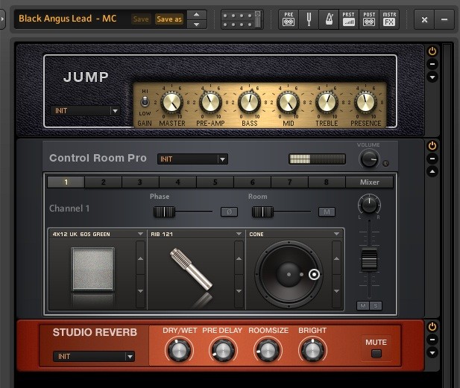Open the Mixer tab

click(370, 182)
